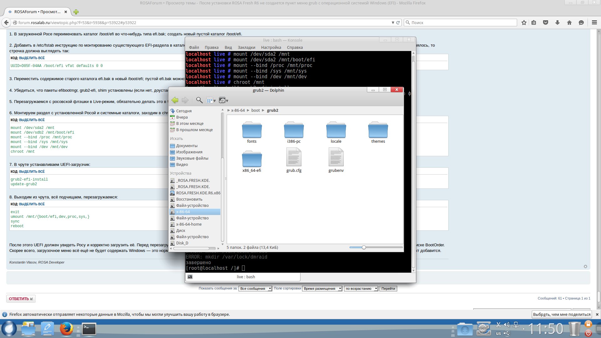Launch Firefox from the taskbar

(66, 329)
